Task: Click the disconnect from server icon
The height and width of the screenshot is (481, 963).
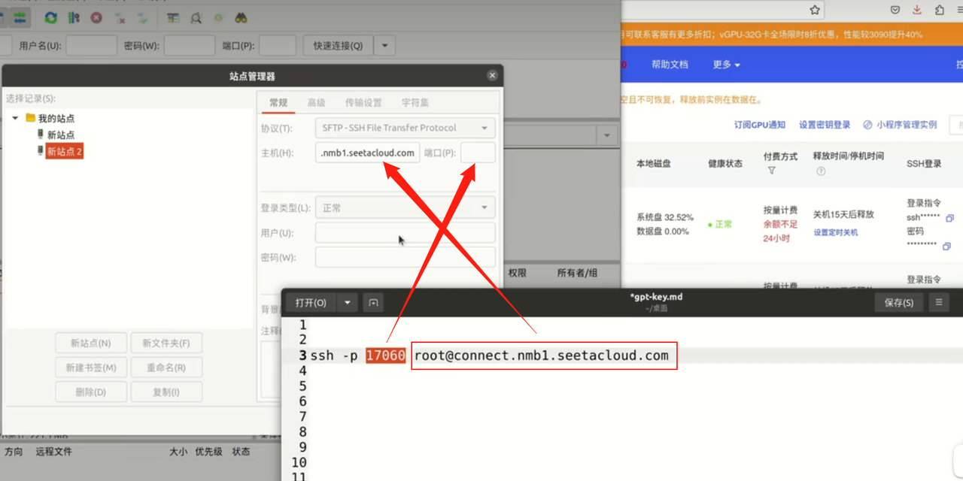Action: [120, 17]
